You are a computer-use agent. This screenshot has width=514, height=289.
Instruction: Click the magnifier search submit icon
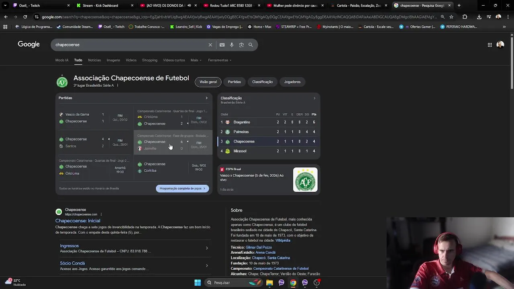coord(251,45)
